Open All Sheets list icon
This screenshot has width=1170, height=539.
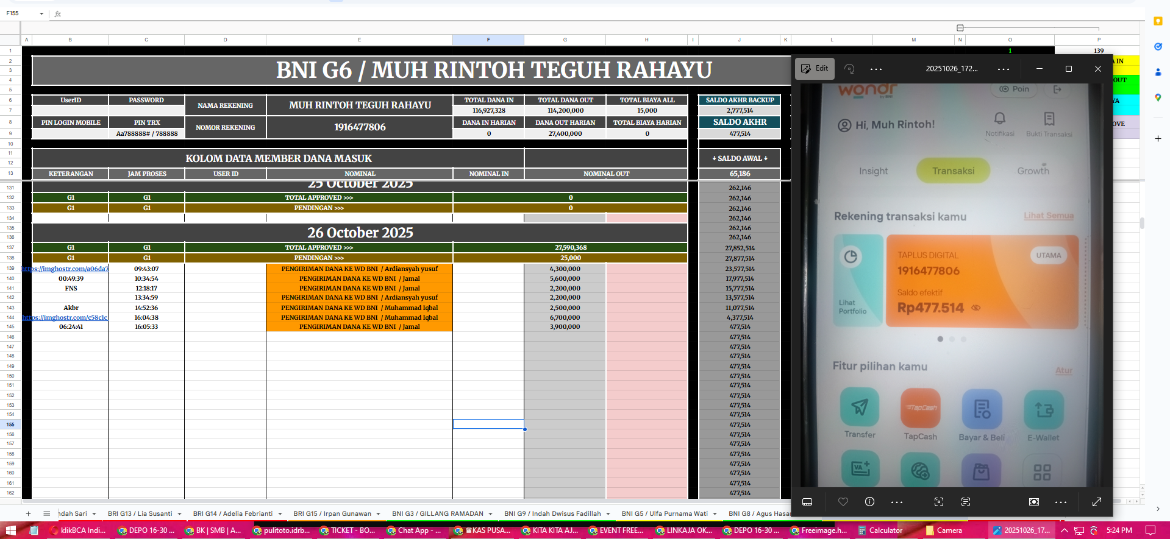tap(46, 513)
